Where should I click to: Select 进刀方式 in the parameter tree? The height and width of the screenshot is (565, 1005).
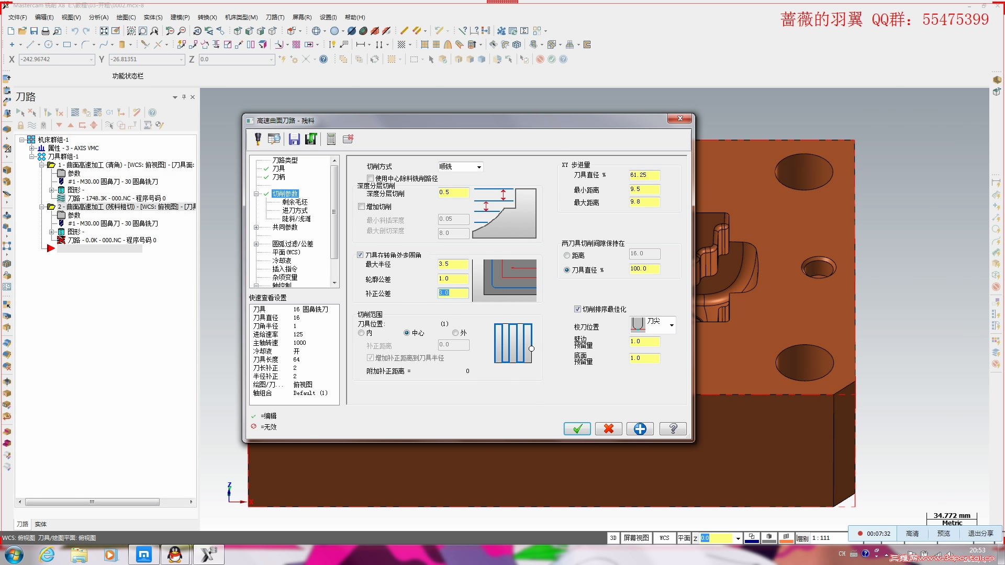[x=295, y=210]
